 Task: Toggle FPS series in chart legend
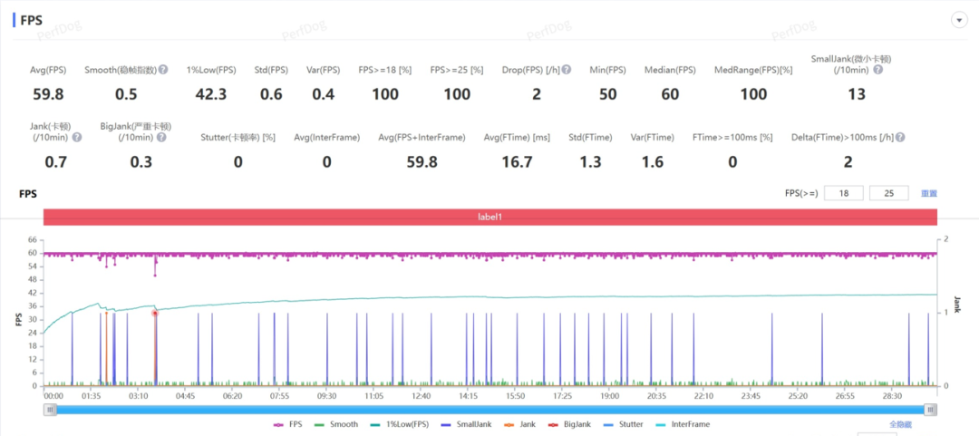(288, 424)
